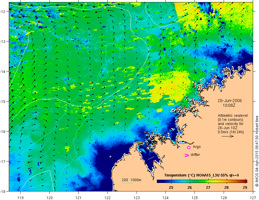The width and height of the screenshot is (259, 200).
Task: Click the longitude axis label 122
Action: point(107,198)
